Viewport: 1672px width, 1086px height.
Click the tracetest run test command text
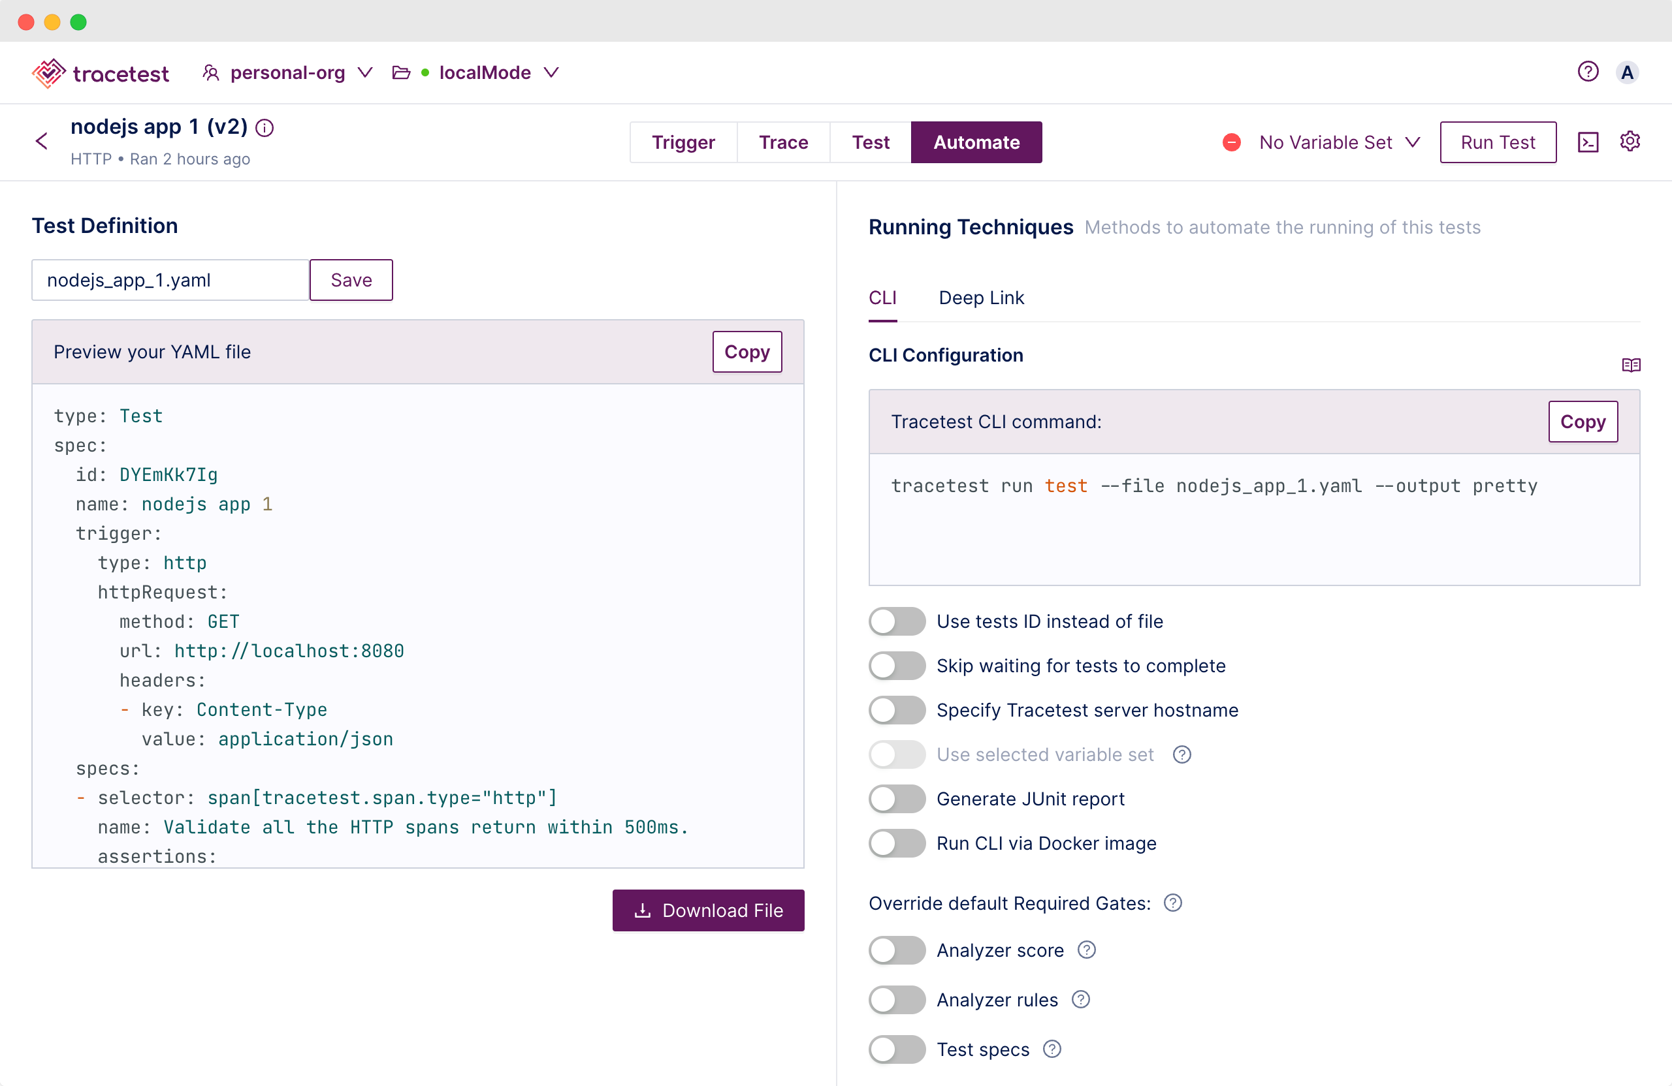click(1214, 486)
